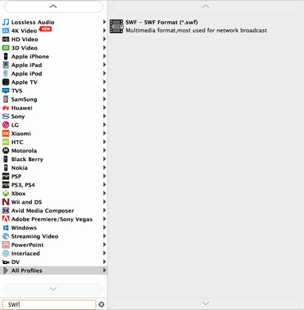Click category list scroll-down button
Screen dimensions: 304x310
click(x=53, y=289)
